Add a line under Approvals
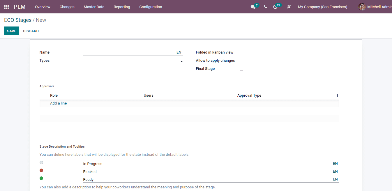Screen dimensions: 392x191 coord(58,103)
